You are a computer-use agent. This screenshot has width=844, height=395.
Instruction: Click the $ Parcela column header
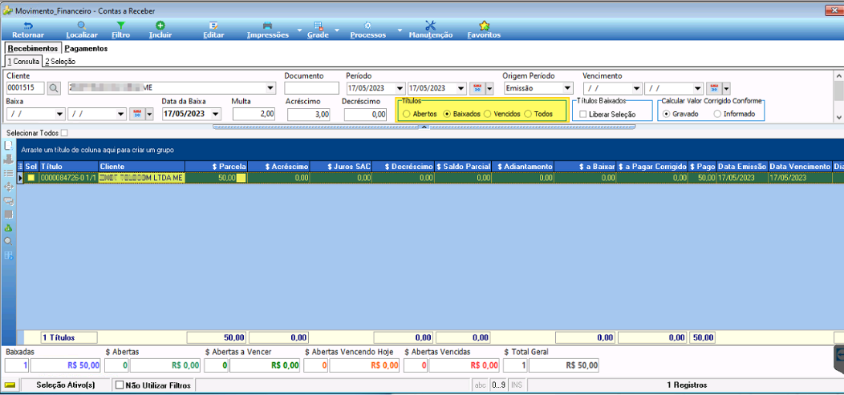pyautogui.click(x=217, y=167)
